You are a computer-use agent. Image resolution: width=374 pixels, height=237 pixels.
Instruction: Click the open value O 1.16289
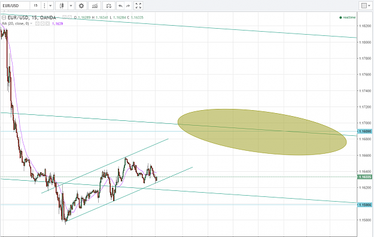[82, 17]
